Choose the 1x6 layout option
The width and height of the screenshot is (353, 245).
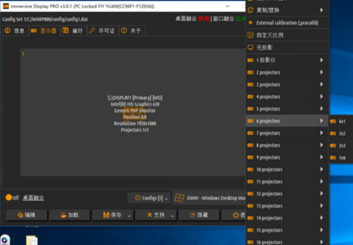click(341, 158)
